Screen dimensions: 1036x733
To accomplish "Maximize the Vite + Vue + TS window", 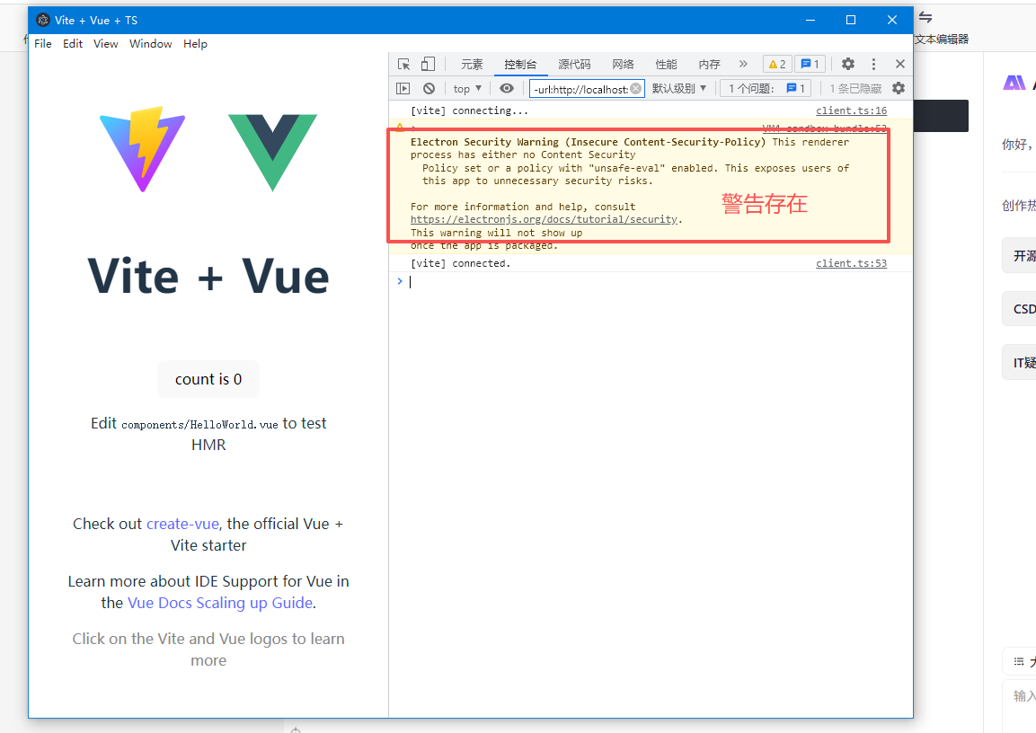I will (851, 20).
